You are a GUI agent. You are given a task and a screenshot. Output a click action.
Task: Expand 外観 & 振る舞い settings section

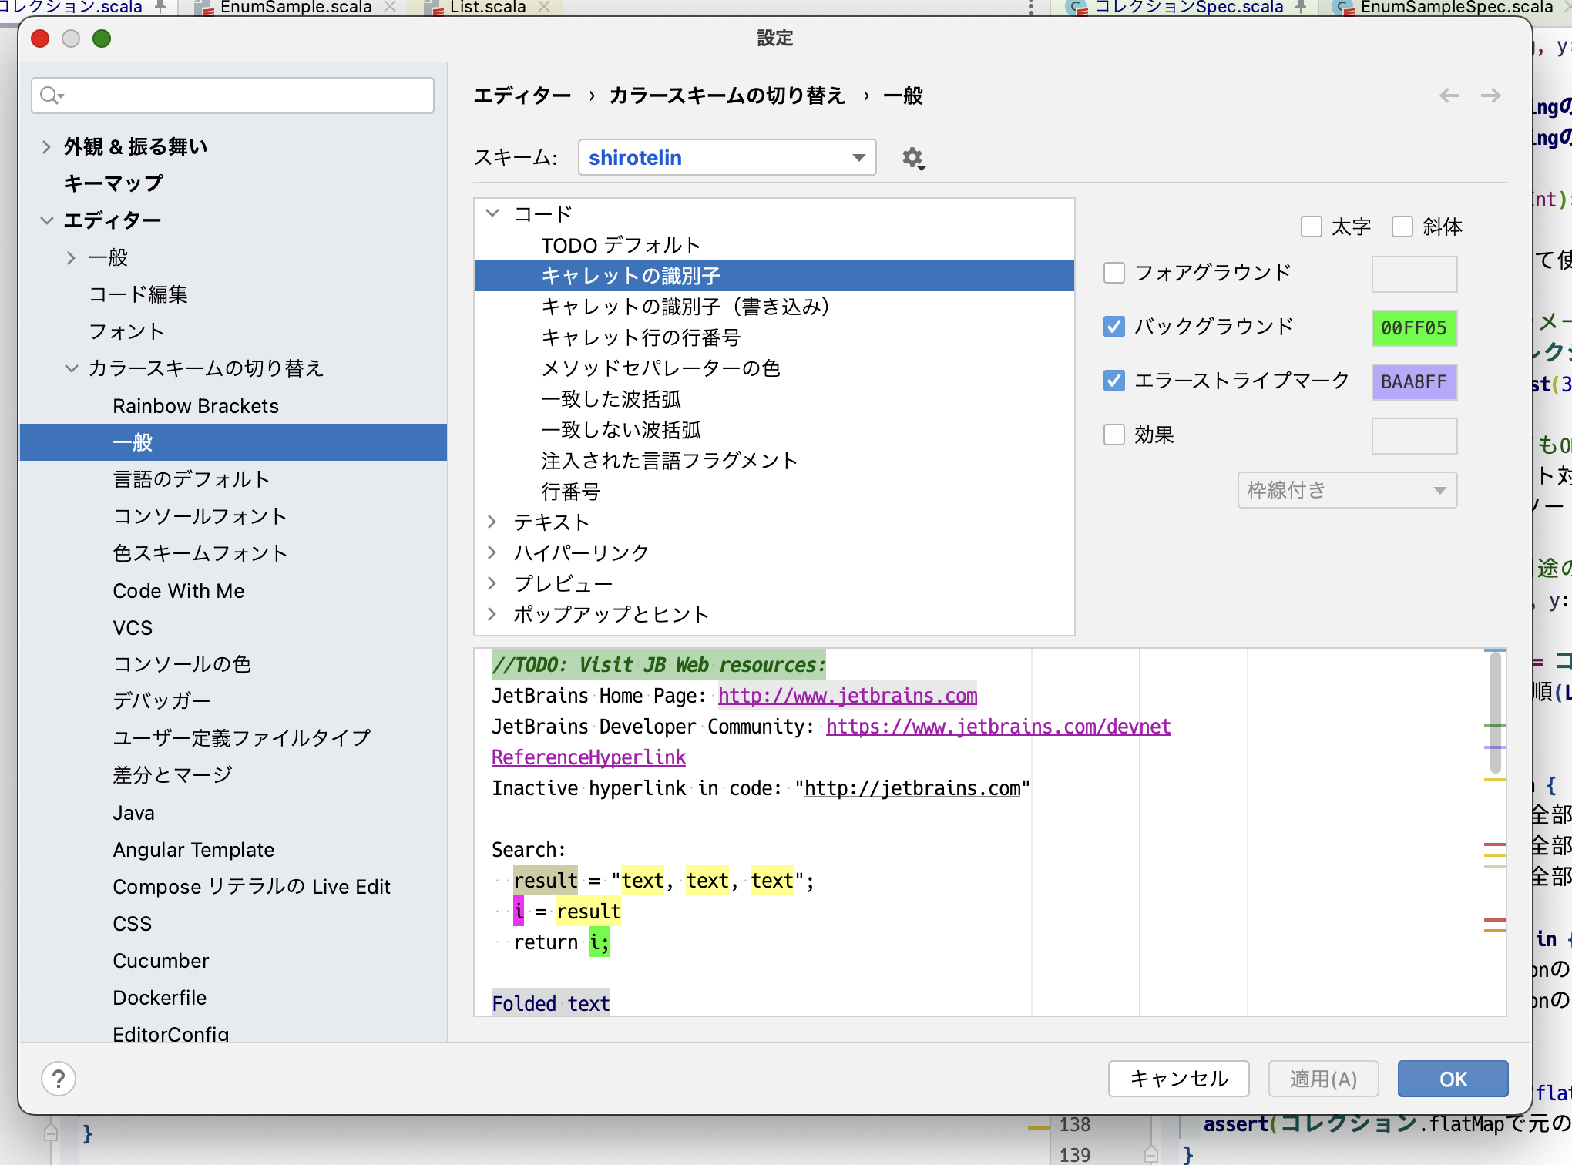coord(47,146)
